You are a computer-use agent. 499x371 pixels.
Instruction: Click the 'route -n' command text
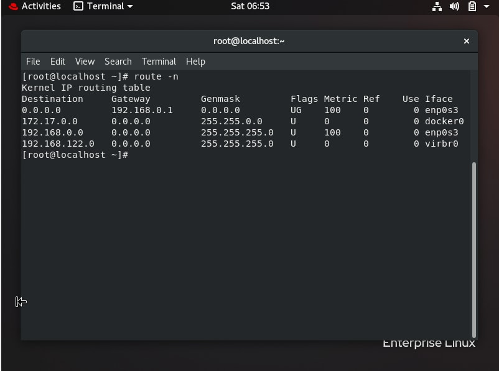tap(156, 76)
